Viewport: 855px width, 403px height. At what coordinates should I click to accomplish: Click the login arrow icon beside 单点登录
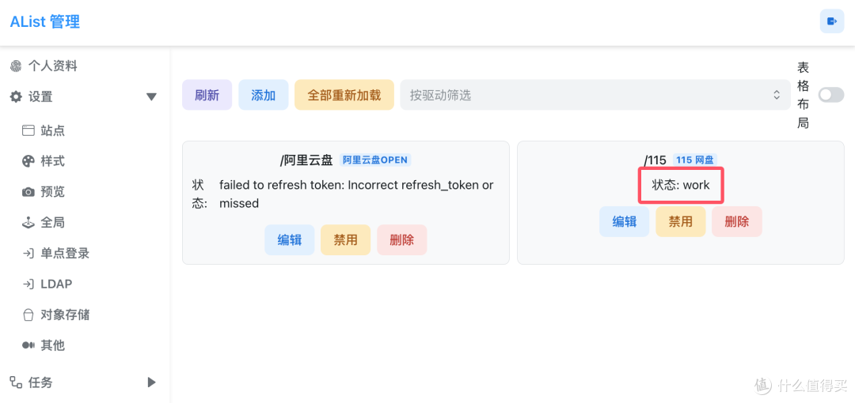28,253
